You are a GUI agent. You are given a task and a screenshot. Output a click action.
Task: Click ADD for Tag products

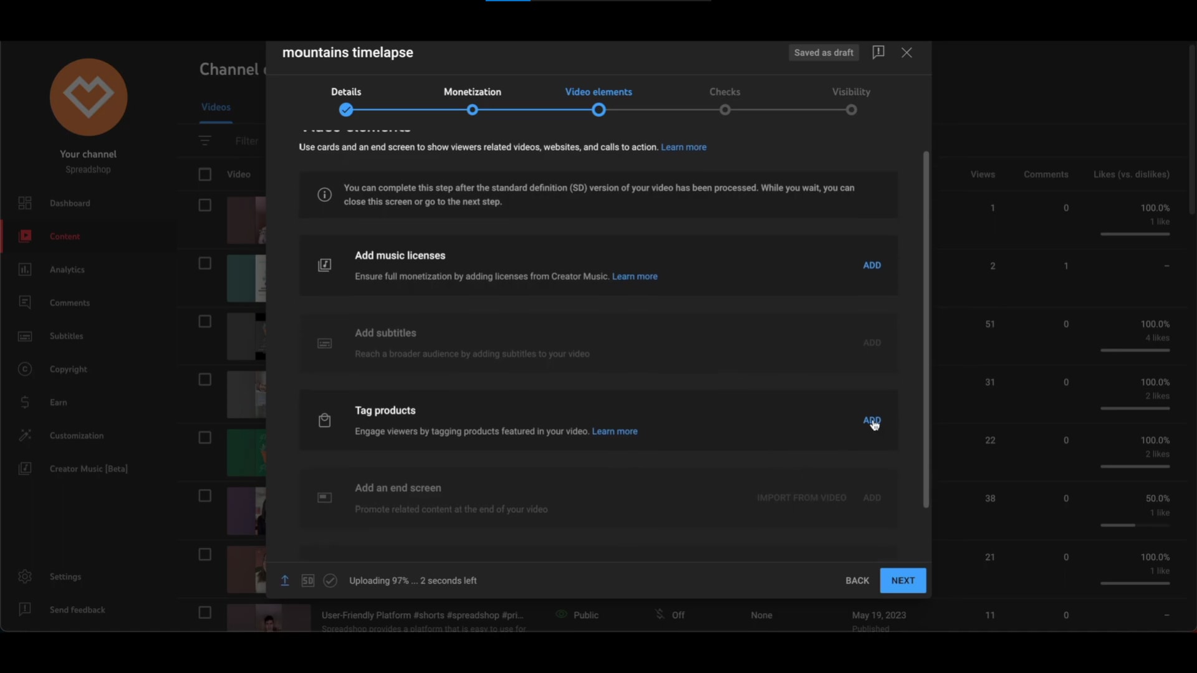click(x=872, y=420)
